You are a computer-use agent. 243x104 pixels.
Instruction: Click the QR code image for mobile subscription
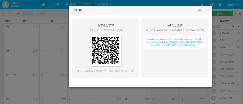click(106, 51)
